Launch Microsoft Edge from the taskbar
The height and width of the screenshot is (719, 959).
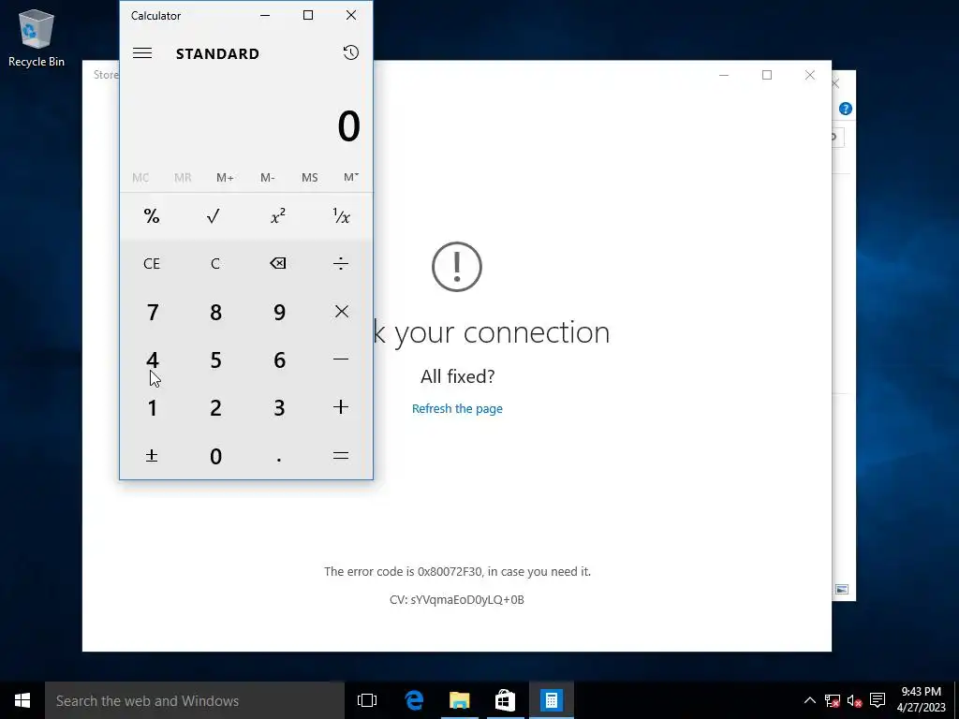click(x=414, y=700)
